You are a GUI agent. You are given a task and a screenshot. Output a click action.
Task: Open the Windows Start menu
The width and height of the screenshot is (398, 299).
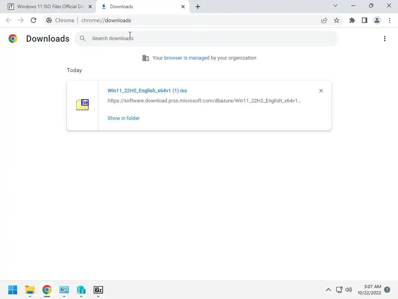(13, 290)
